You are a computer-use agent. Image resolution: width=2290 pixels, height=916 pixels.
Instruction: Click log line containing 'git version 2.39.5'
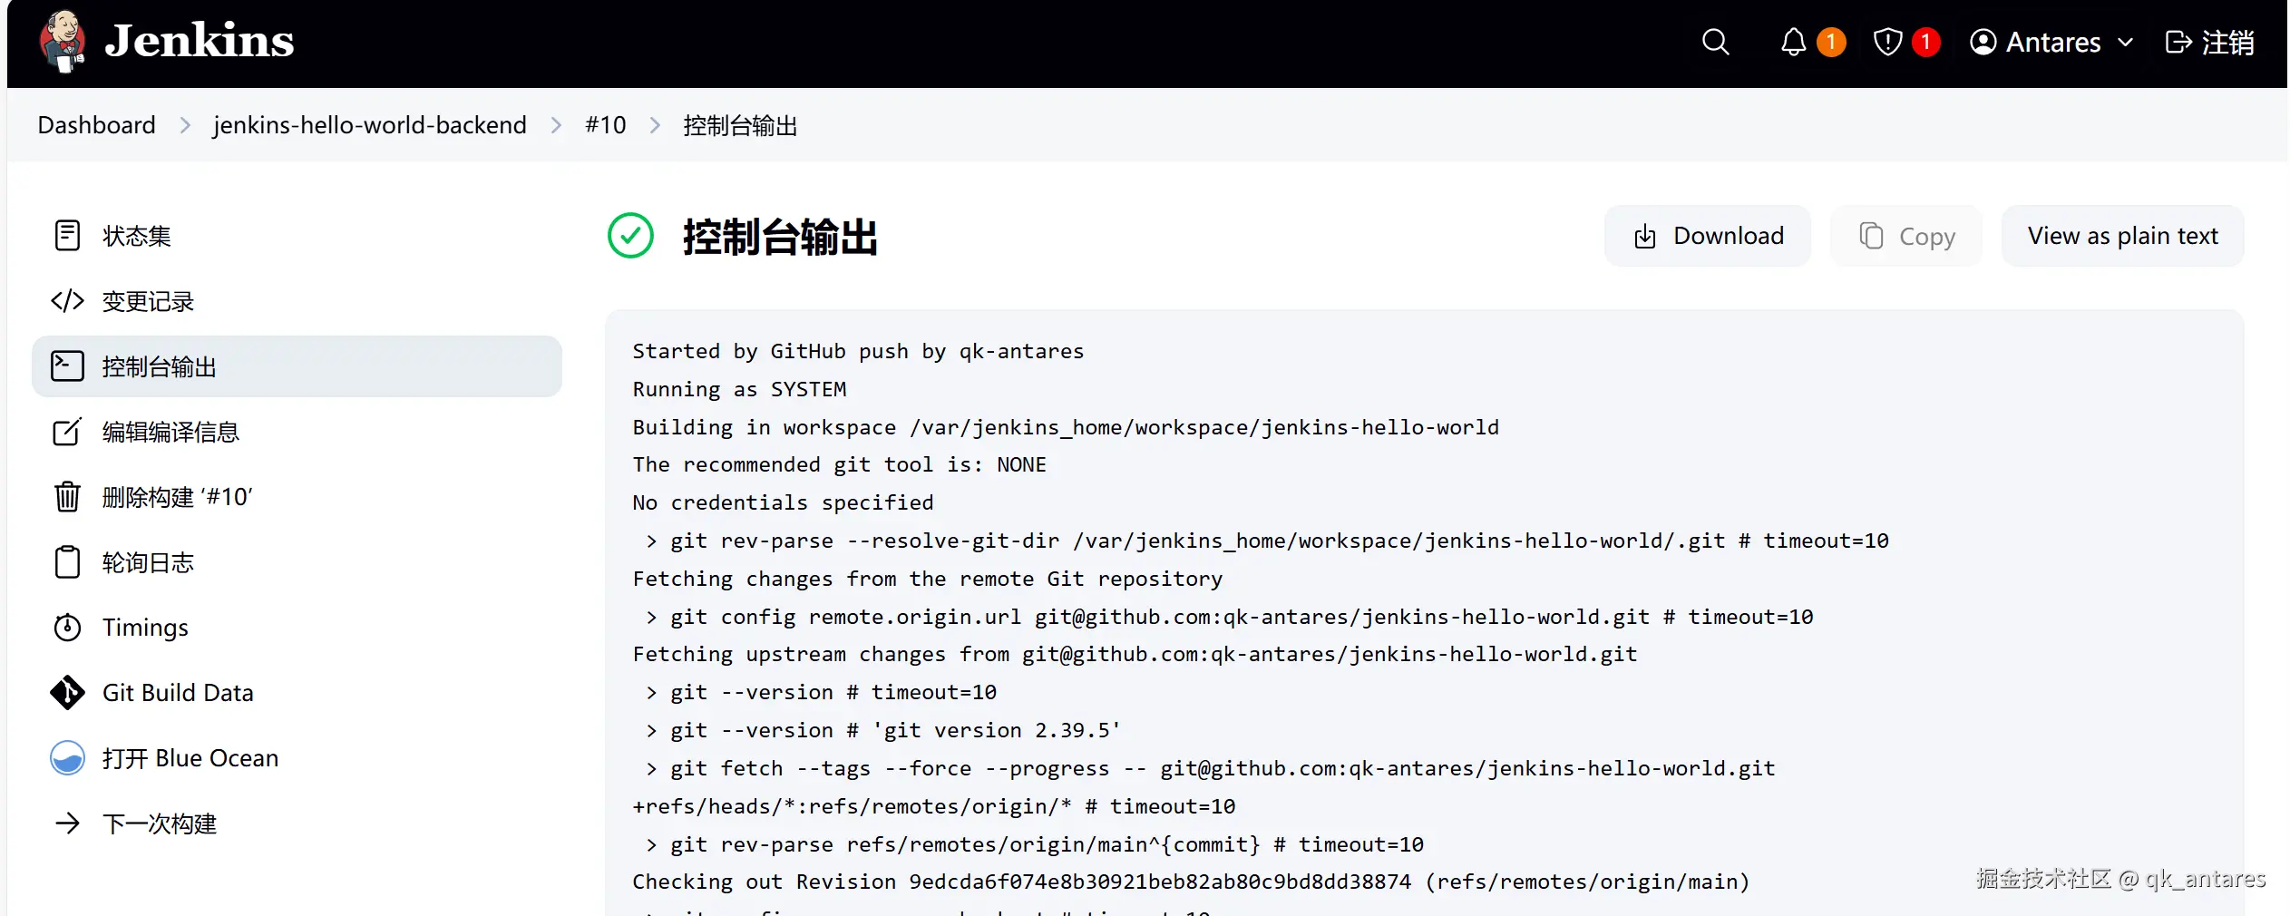coord(883,731)
